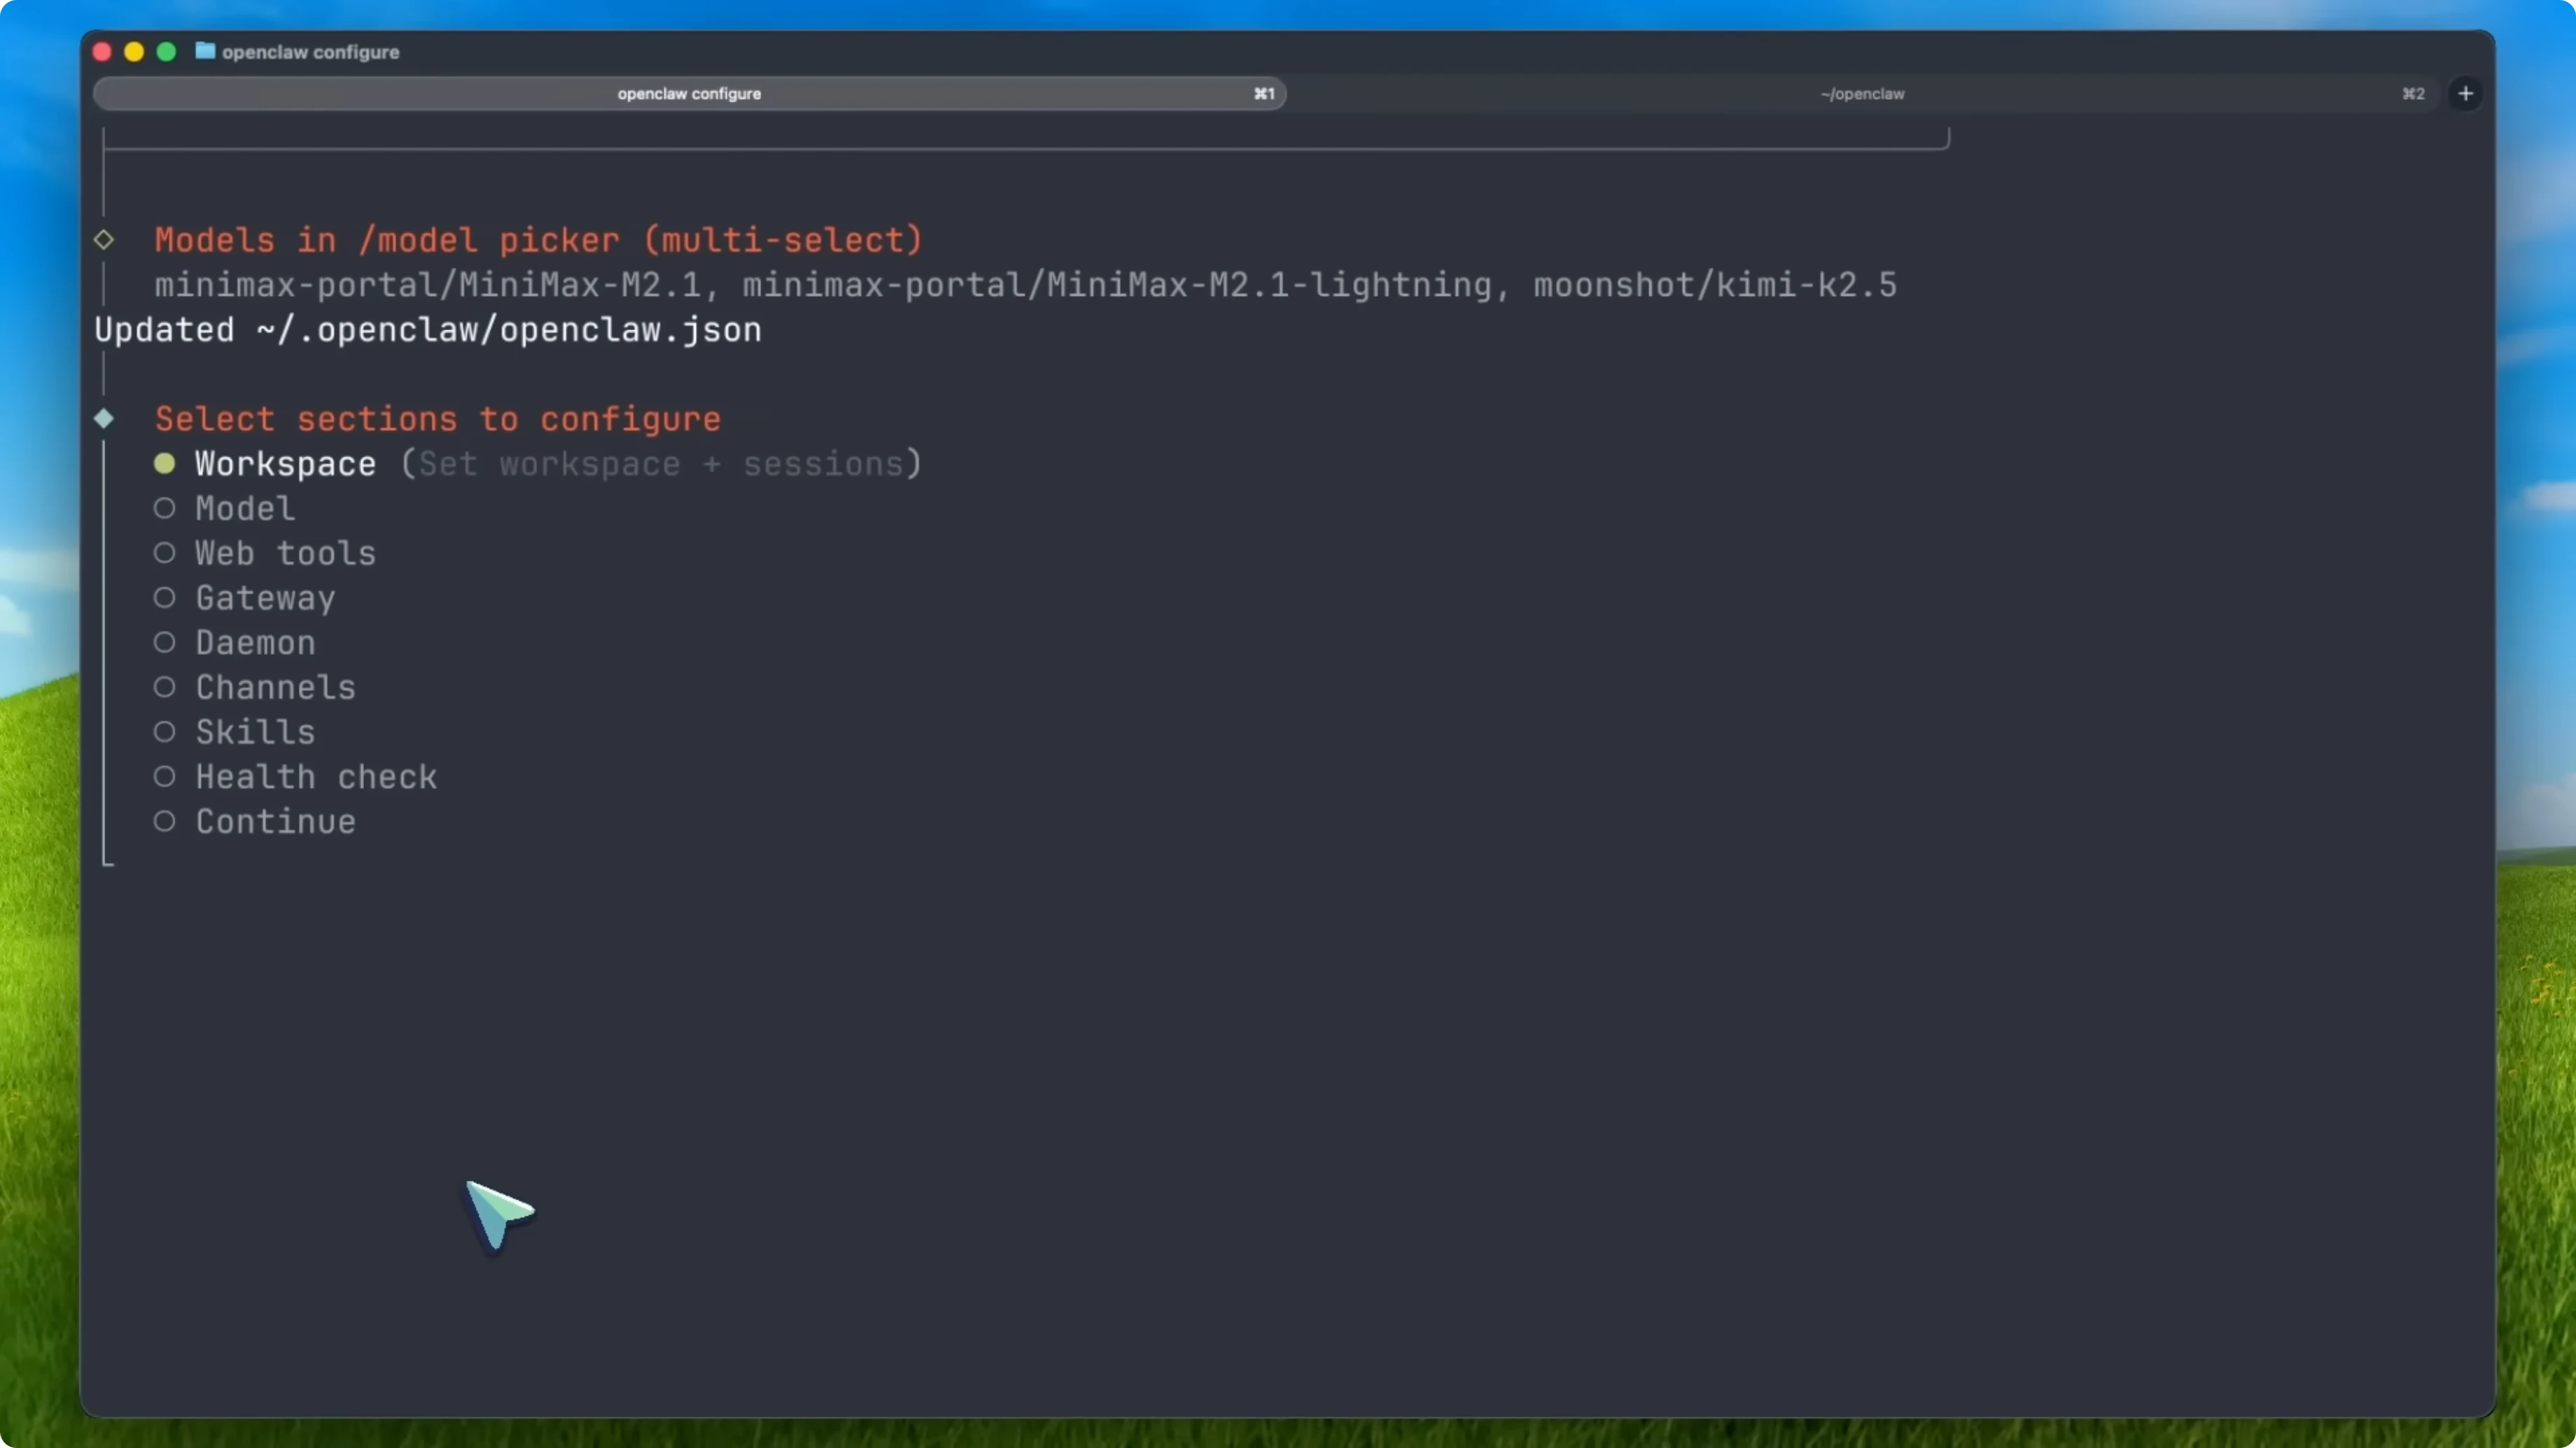This screenshot has height=1448, width=2576.
Task: Click the "Updated ~/.openclaw/openclaw.json" path text
Action: 427,329
